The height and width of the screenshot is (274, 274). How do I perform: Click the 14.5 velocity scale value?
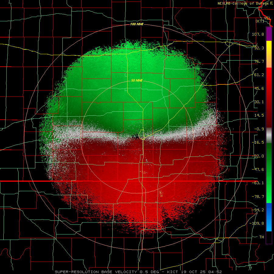click(259, 115)
